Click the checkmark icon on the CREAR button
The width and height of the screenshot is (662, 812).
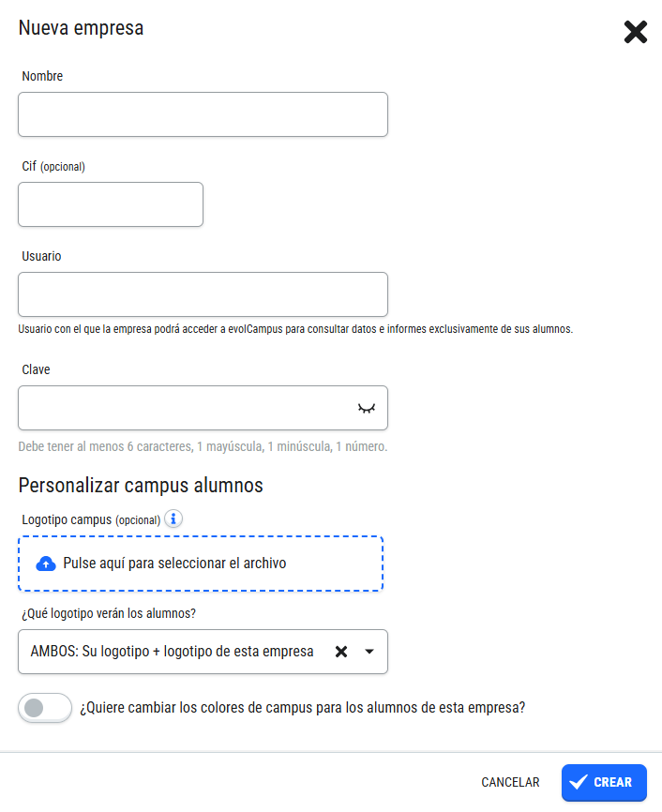pos(579,782)
